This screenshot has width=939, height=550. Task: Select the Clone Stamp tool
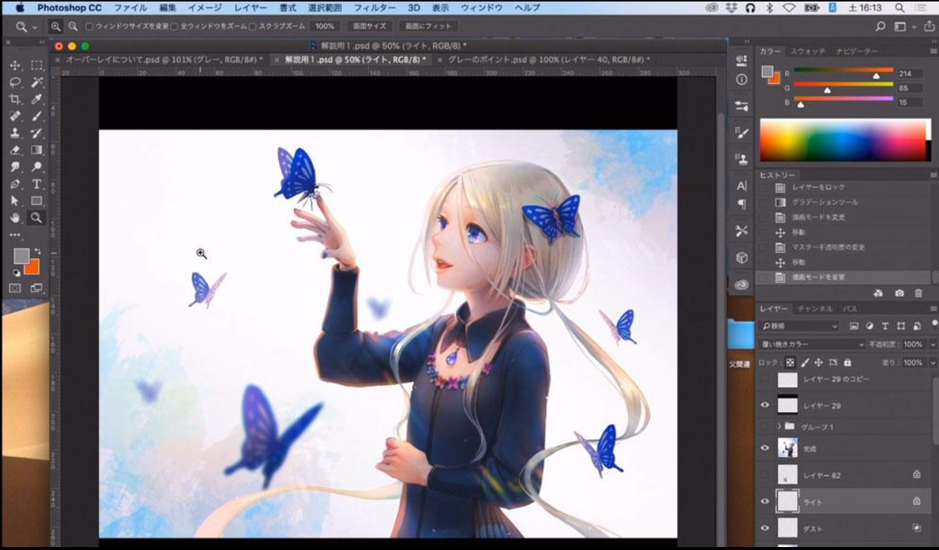tap(15, 133)
